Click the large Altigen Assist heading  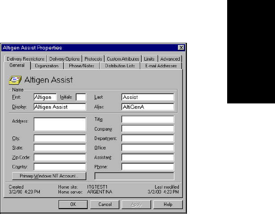49,80
